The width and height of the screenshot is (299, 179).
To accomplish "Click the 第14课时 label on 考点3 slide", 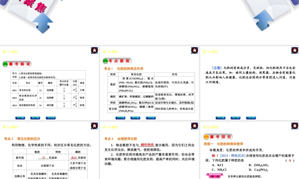I will (110, 127).
